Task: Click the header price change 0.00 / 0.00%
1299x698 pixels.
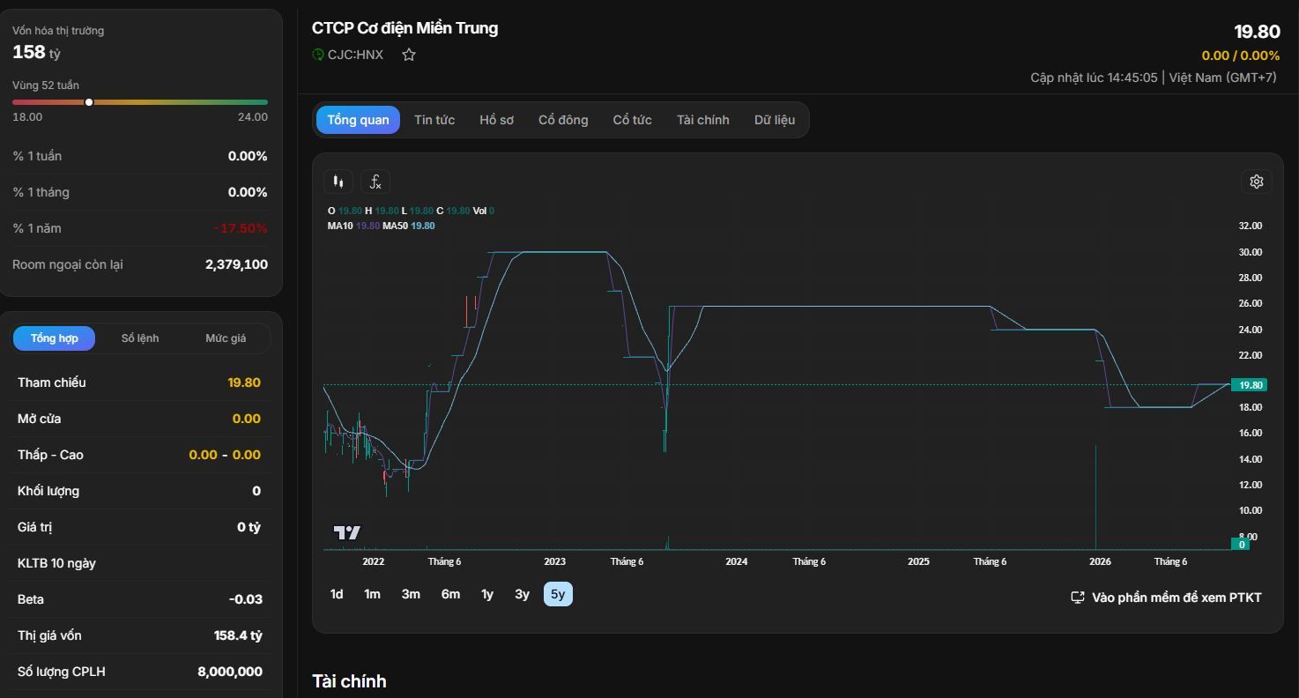Action: point(1241,56)
